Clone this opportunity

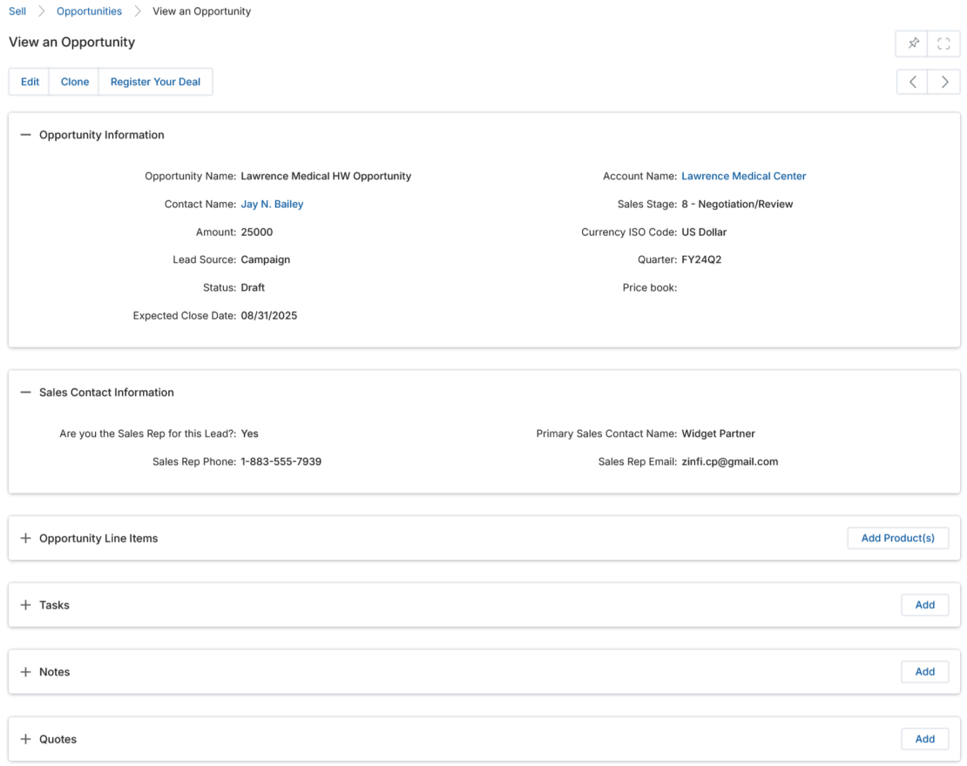click(75, 82)
